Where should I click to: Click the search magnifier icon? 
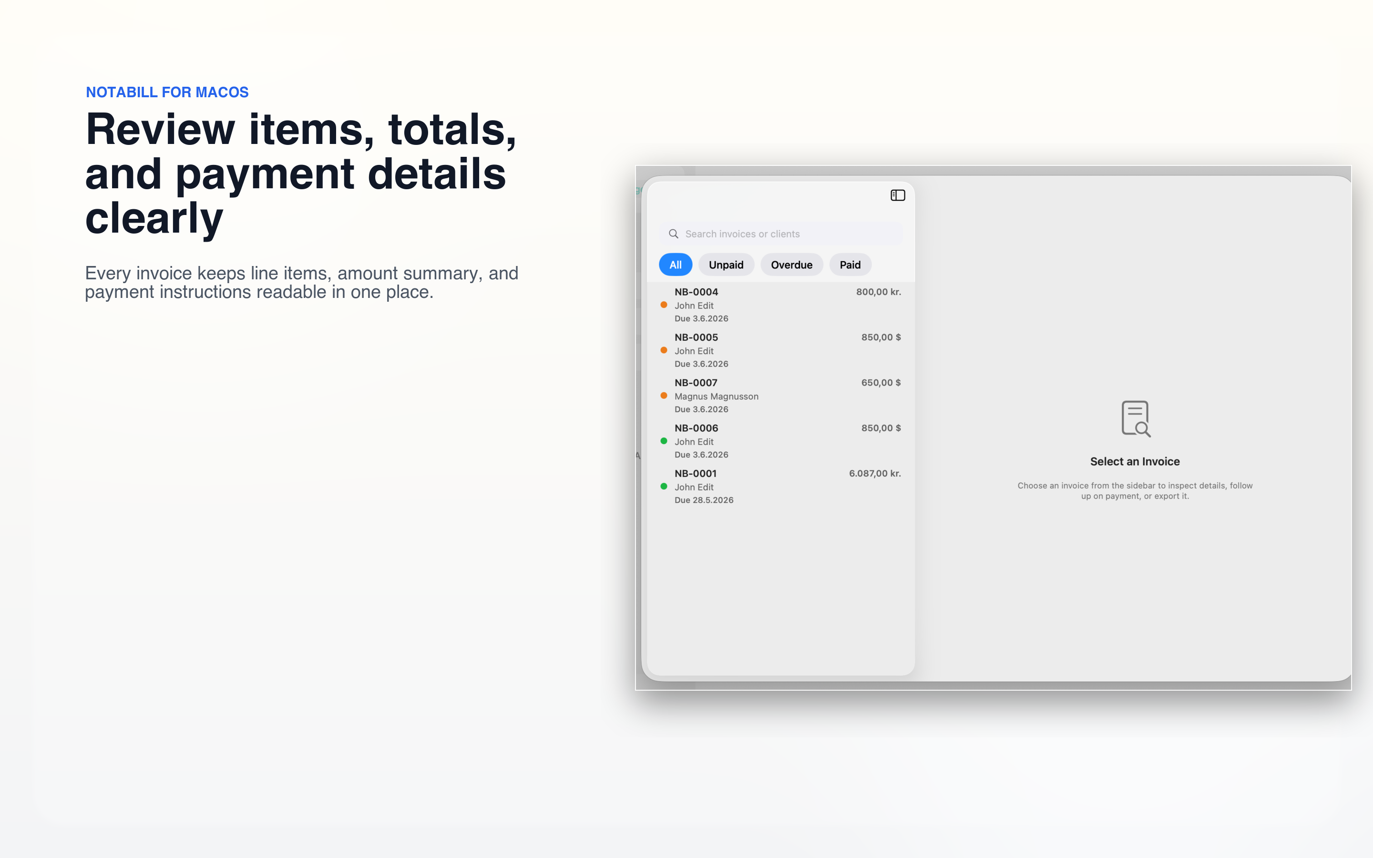[x=674, y=234]
